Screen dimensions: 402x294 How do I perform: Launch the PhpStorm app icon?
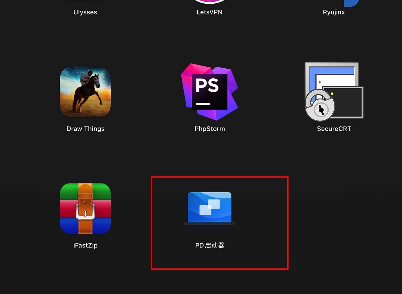click(210, 92)
